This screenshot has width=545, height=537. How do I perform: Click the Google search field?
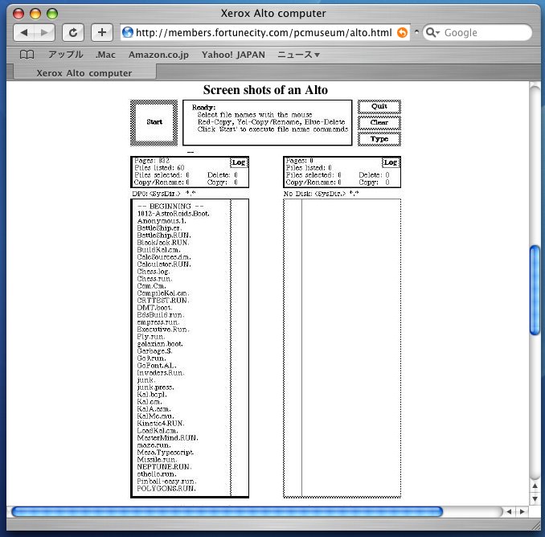point(477,33)
